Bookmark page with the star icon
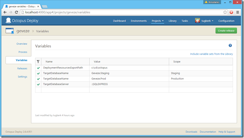Screen dimensions: 244x138 tap(225, 12)
